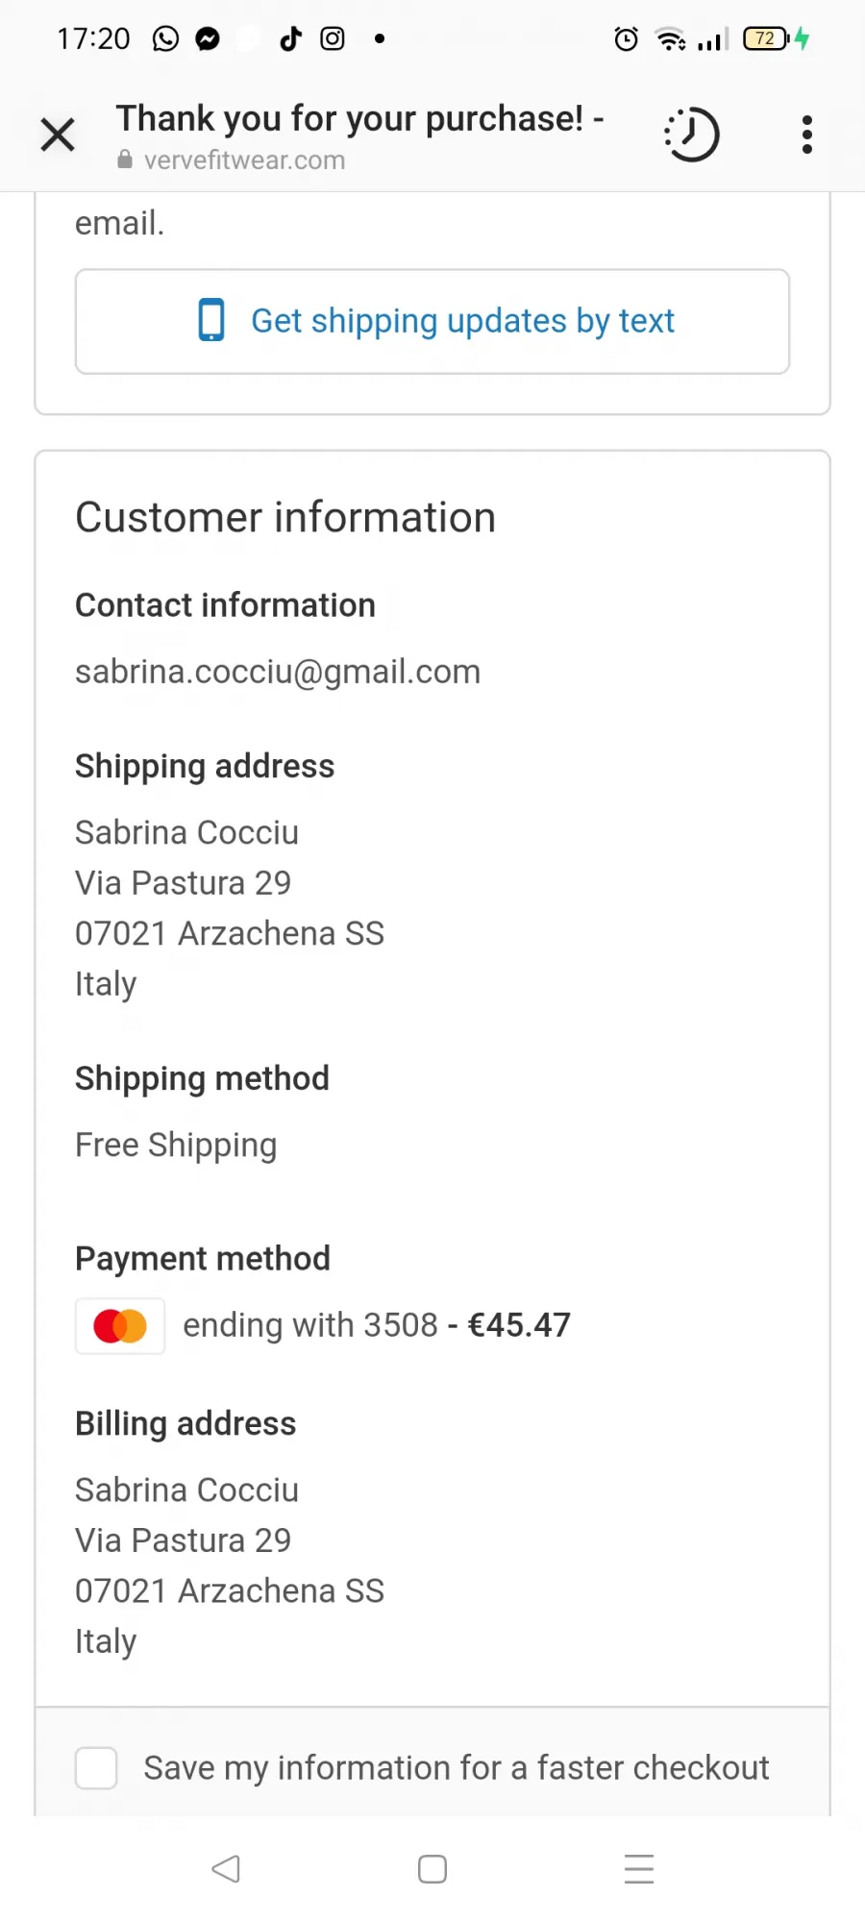Tap Get shipping updates by text

tap(432, 321)
